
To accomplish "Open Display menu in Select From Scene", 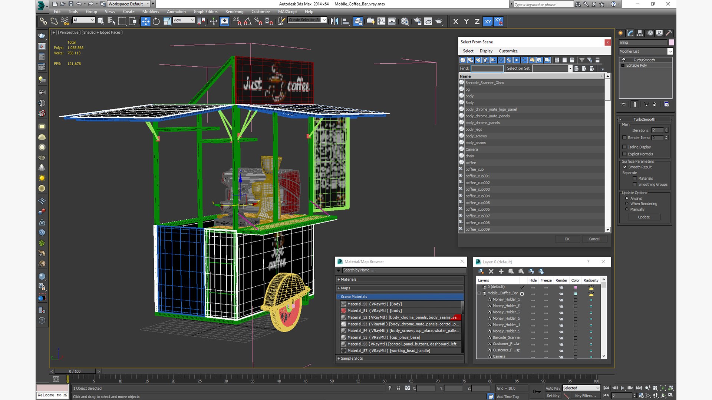I will pos(486,51).
